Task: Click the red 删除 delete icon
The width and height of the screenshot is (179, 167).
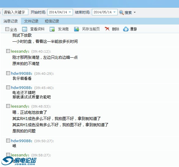Action: pyautogui.click(x=107, y=29)
